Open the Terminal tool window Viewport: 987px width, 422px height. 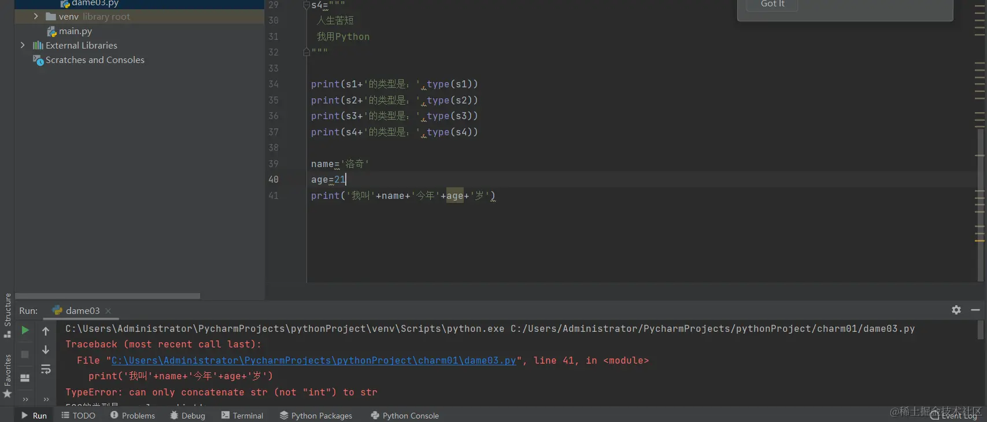(x=242, y=415)
